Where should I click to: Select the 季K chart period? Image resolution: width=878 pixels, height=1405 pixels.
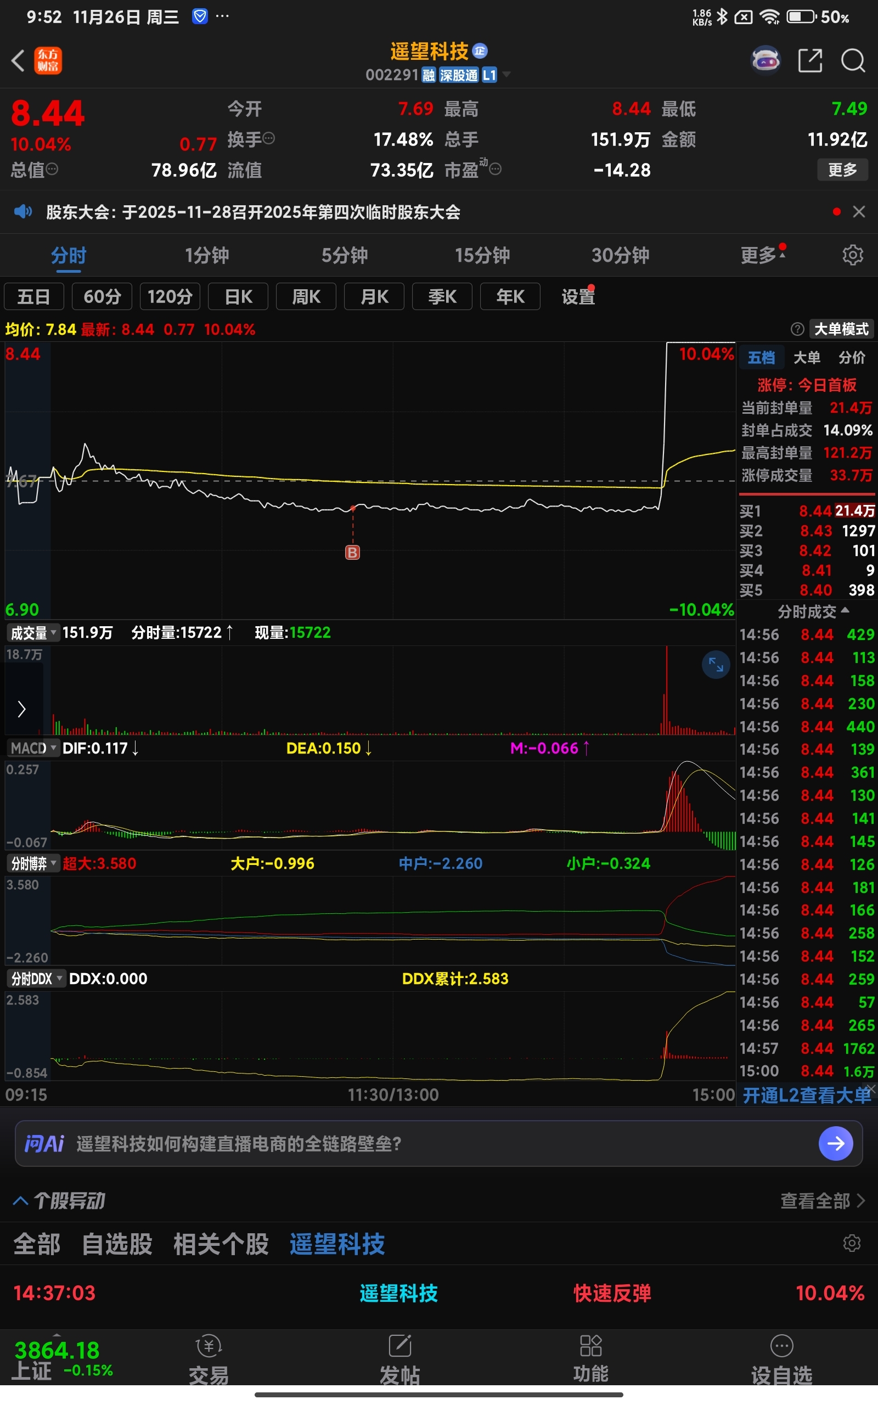coord(442,297)
